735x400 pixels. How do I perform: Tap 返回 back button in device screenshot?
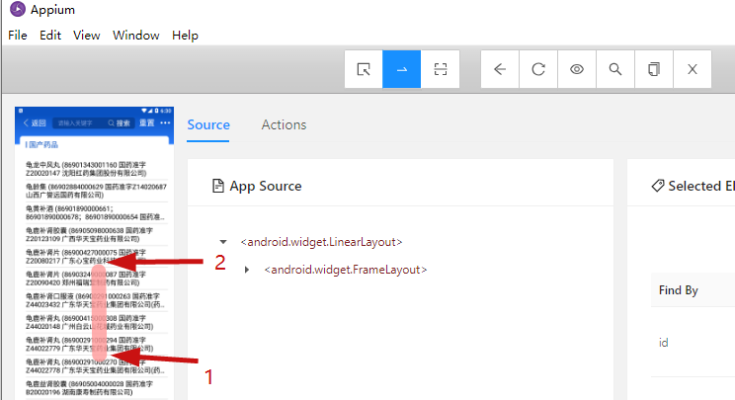click(x=35, y=123)
